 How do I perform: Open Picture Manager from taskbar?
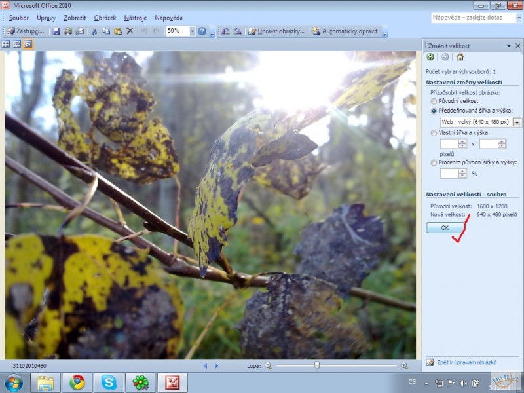coord(172,383)
